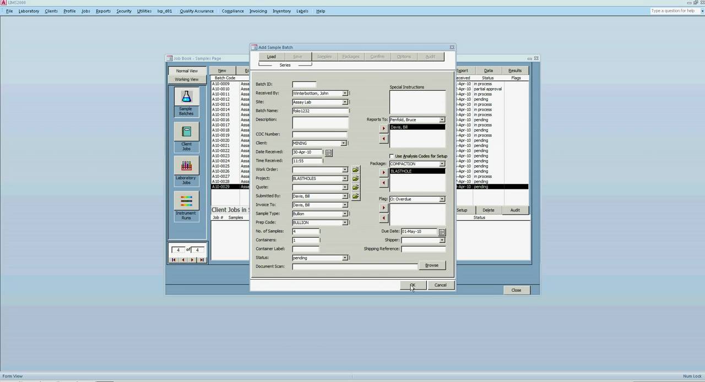Expand Client dropdown
Screen dimensions: 705x382
[343, 143]
